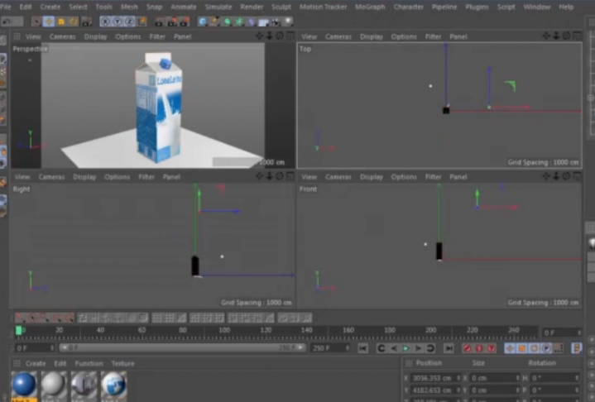Activate the Rotate tool
595x402 pixels.
[x=74, y=22]
